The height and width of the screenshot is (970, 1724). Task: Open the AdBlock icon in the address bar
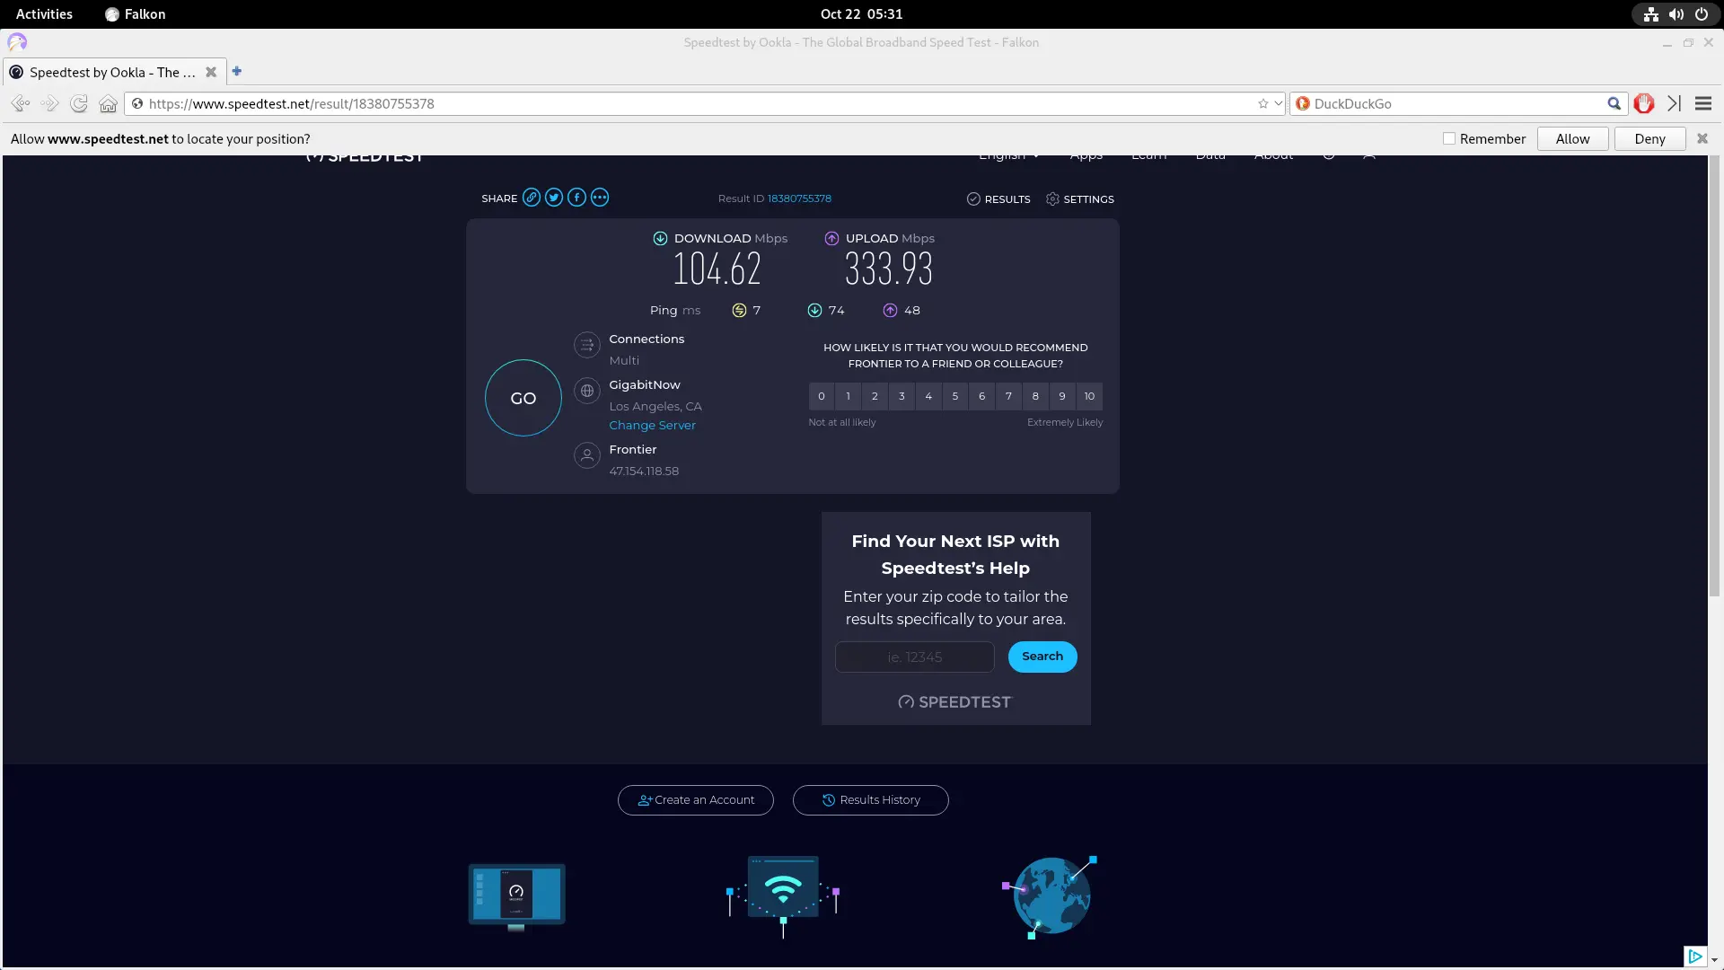point(1644,103)
